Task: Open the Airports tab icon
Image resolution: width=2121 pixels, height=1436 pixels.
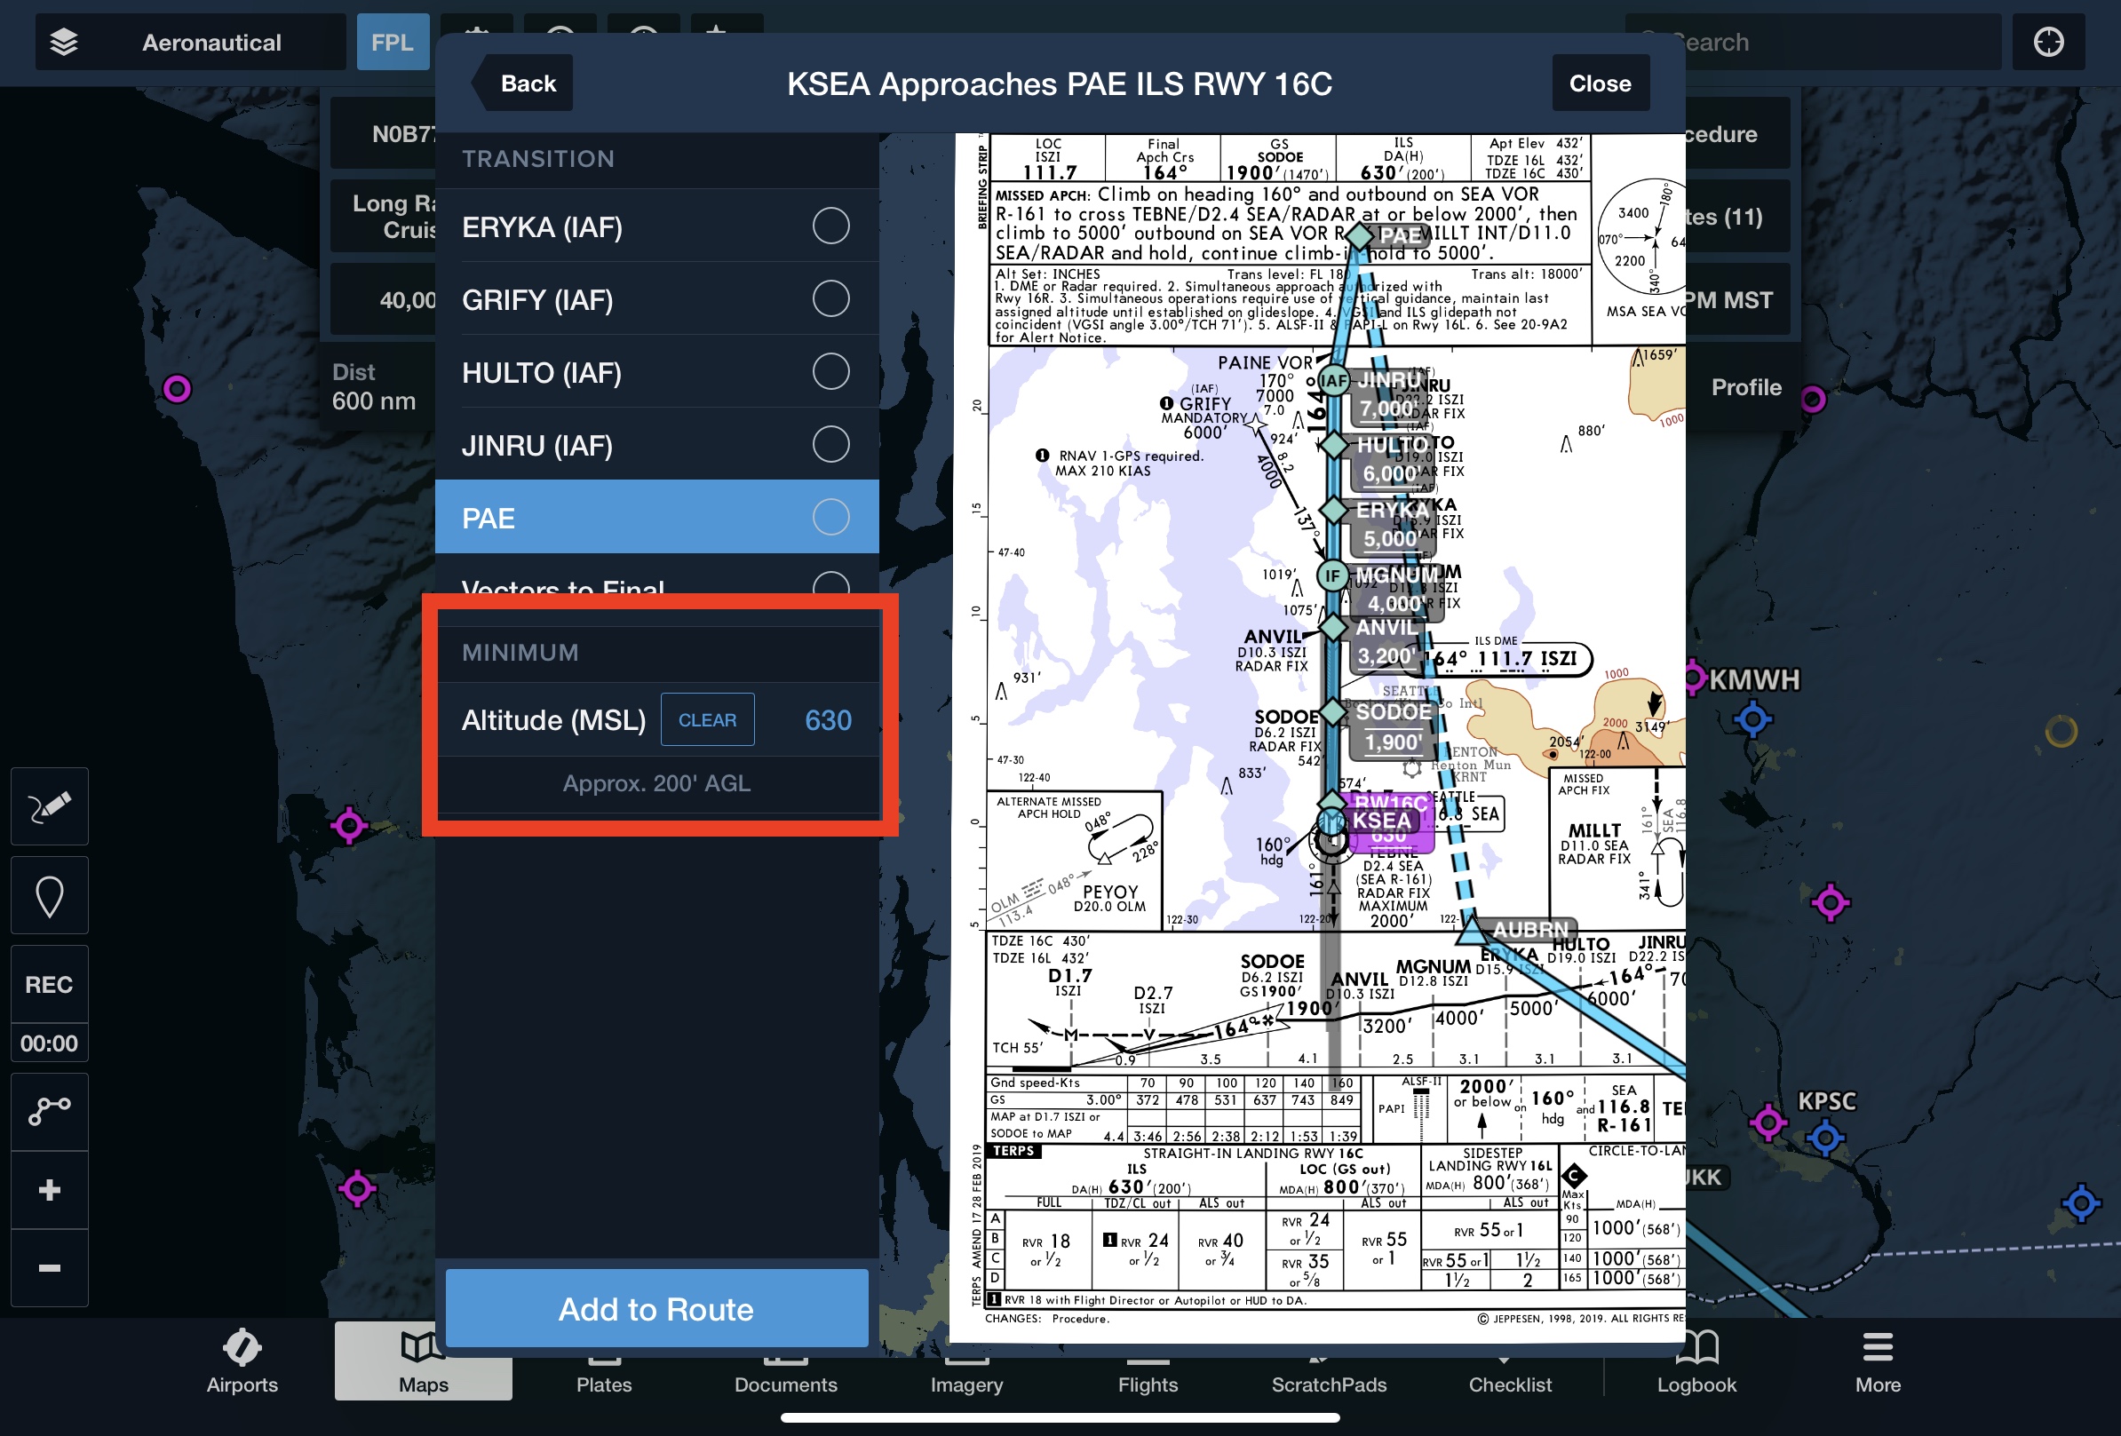Action: [242, 1346]
